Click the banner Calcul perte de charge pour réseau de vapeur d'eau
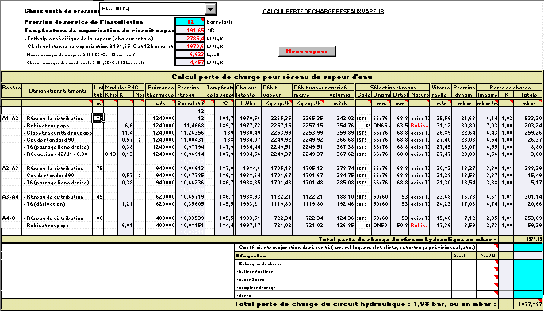This screenshot has height=311, width=544. coord(272,77)
